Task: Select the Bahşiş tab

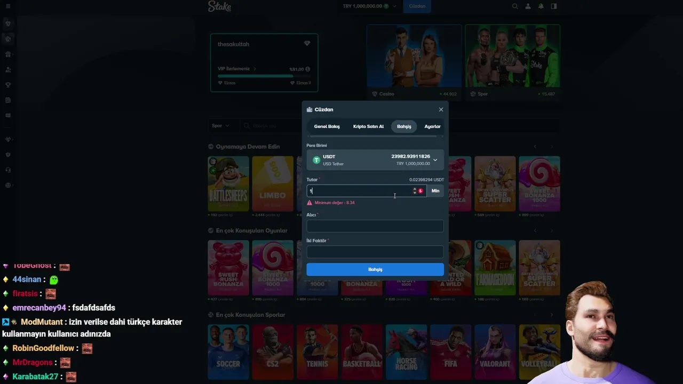Action: click(404, 126)
